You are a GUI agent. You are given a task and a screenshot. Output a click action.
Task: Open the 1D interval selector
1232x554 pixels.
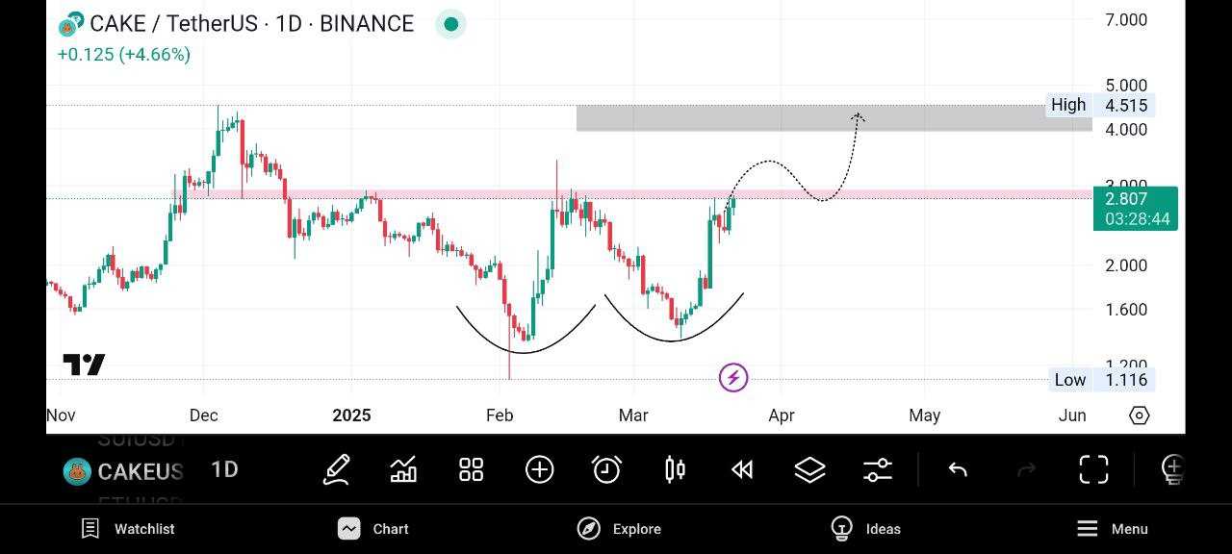[x=224, y=469]
